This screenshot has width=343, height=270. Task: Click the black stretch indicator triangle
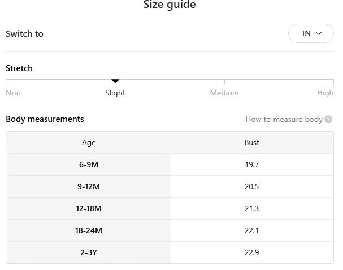[x=115, y=81]
